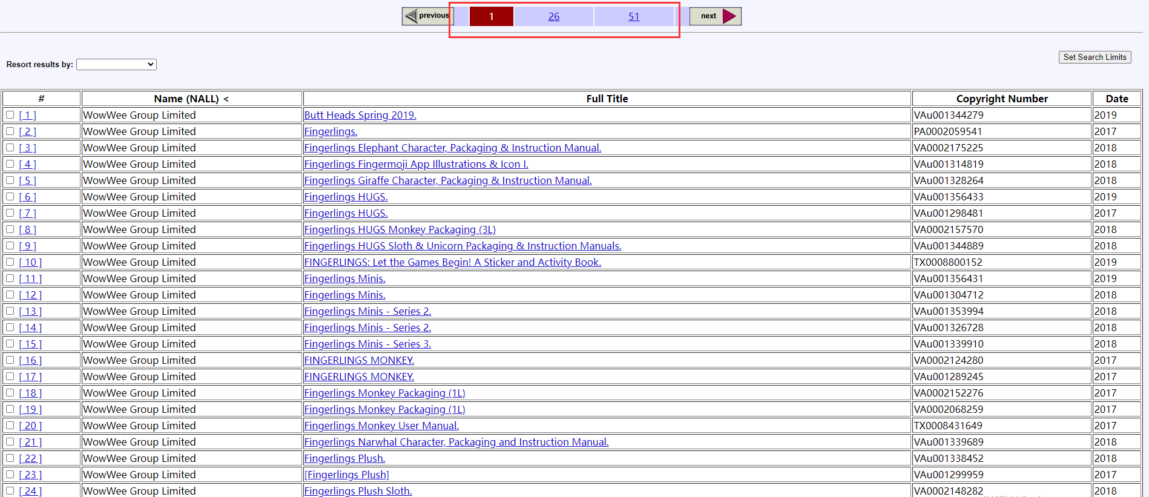Select copyright number TX0008431649
Viewport: 1149px width, 497px height.
[948, 426]
